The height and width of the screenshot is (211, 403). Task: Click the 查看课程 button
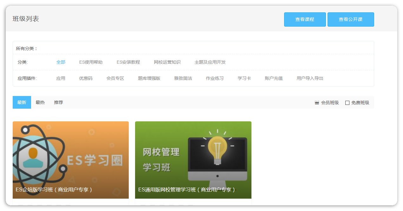[x=305, y=19]
